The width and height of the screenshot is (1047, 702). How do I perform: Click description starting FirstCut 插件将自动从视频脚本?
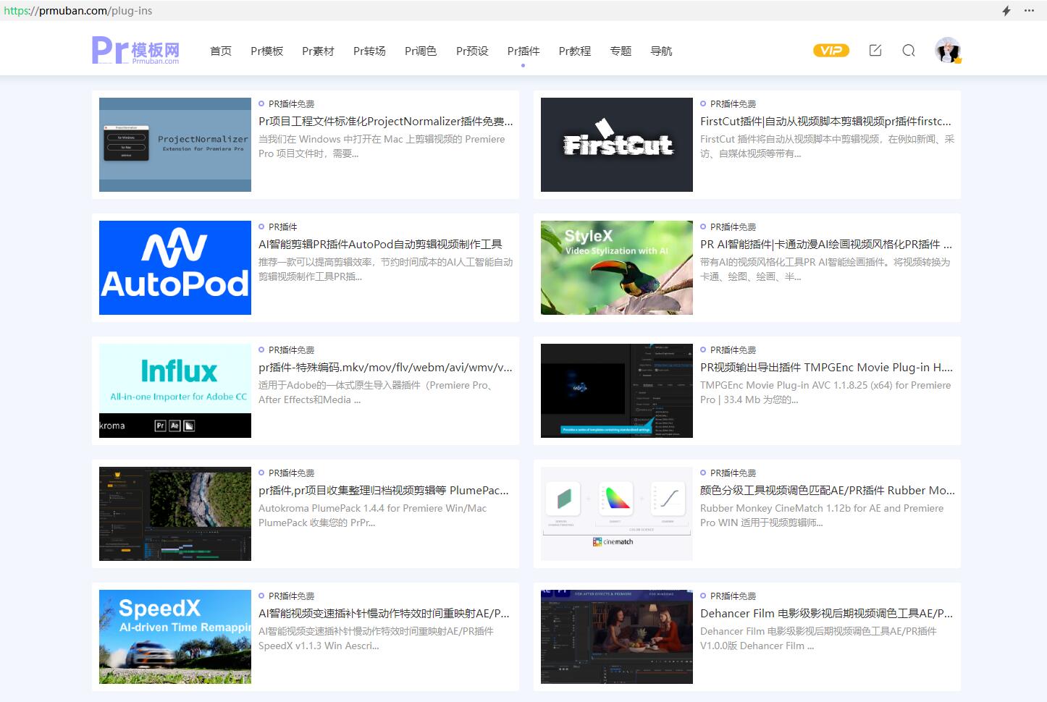pyautogui.click(x=828, y=146)
